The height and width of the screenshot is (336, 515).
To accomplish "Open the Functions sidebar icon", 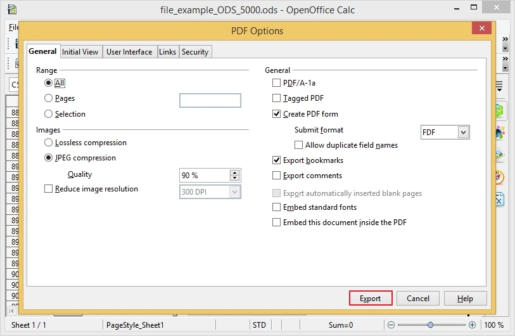I will pyautogui.click(x=500, y=199).
